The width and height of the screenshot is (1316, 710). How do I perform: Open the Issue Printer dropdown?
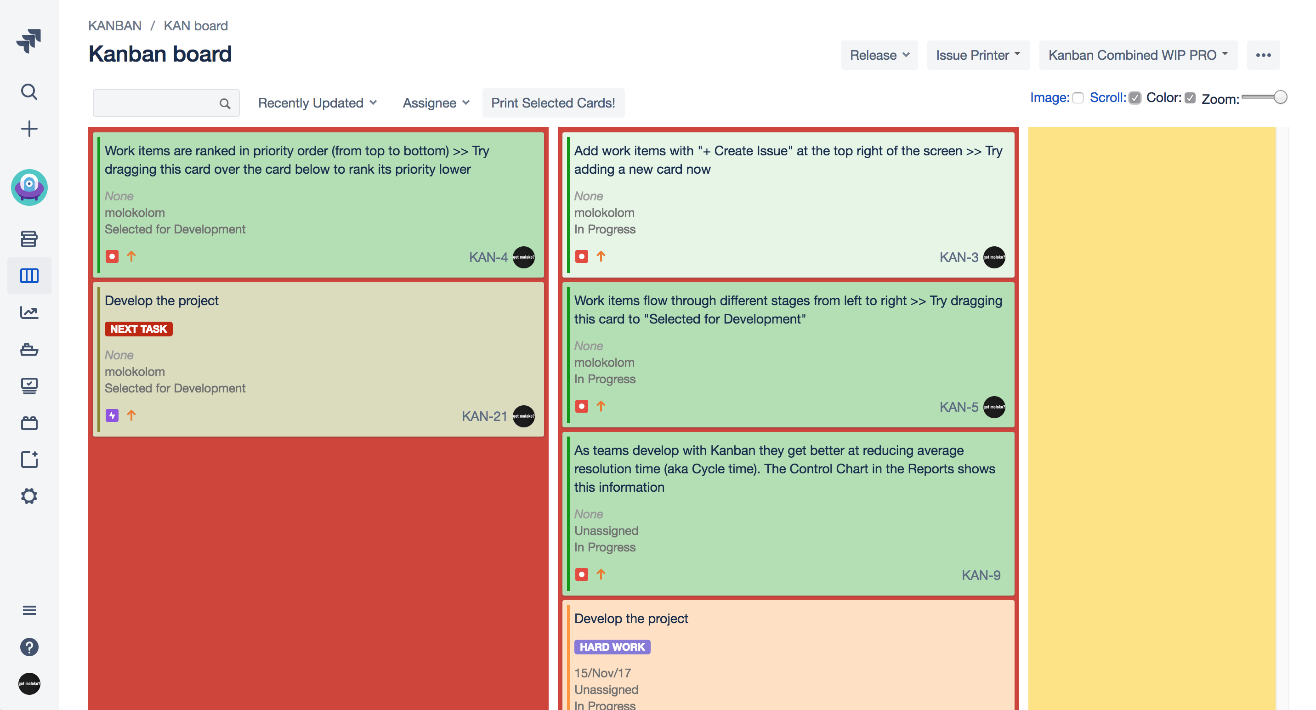click(978, 55)
